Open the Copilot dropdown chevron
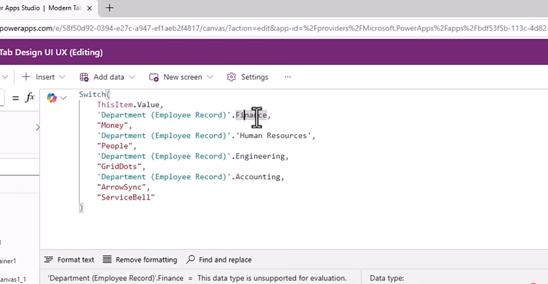 [63, 97]
